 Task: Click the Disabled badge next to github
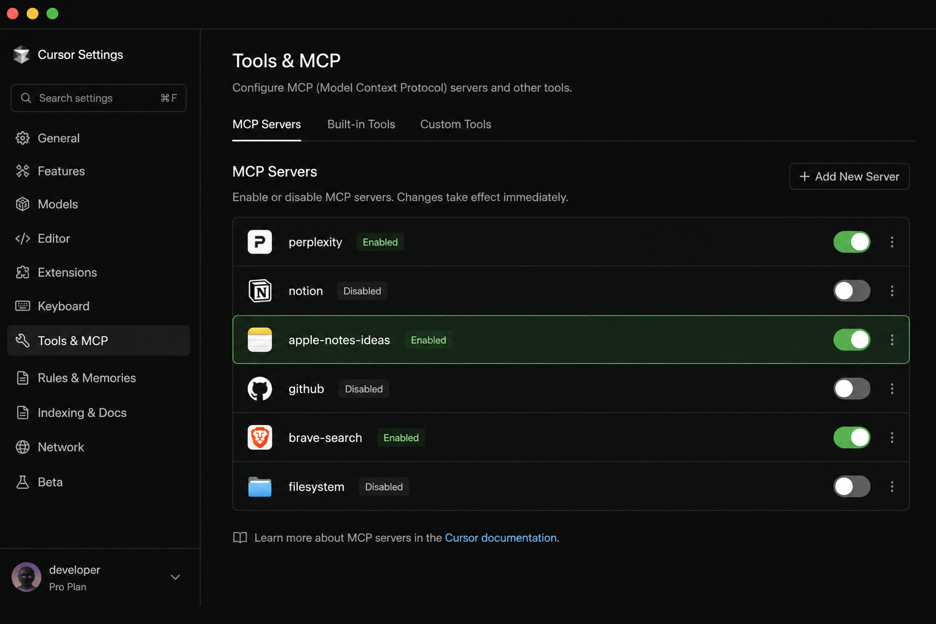pos(364,389)
